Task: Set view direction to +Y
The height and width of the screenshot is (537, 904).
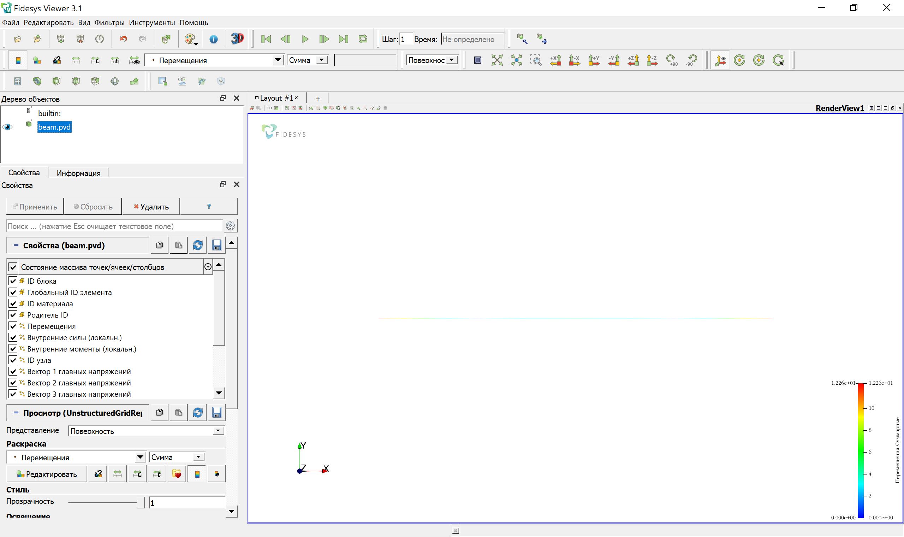Action: click(x=594, y=60)
